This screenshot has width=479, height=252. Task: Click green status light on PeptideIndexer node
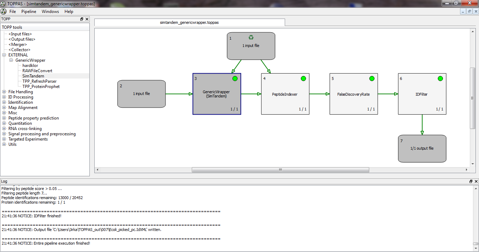tap(303, 79)
